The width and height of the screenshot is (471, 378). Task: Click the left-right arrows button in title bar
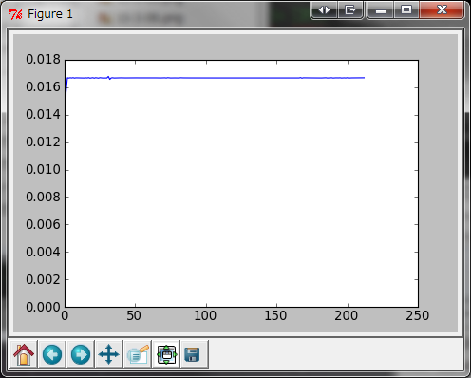[324, 10]
